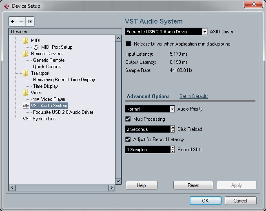
Task: Decrease the Disk Preload value
Action: 173,131
